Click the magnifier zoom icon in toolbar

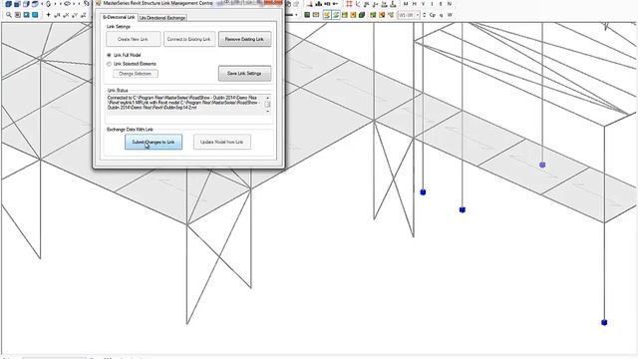point(9,15)
